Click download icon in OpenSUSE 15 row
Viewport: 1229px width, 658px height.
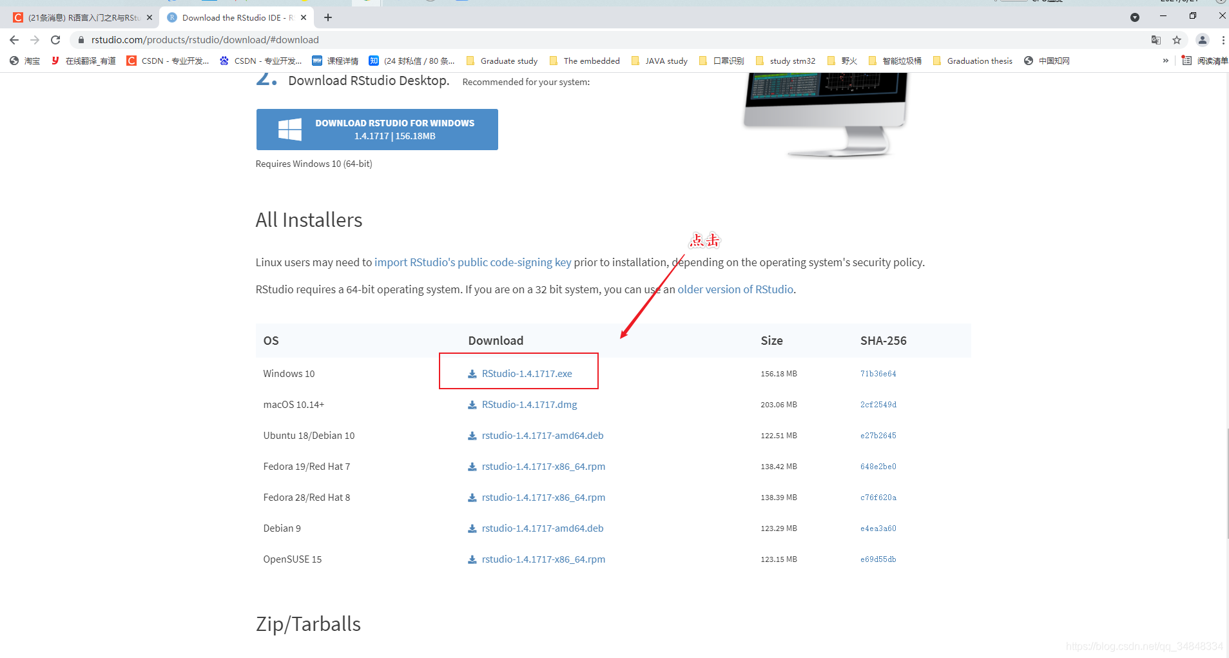[x=472, y=559]
